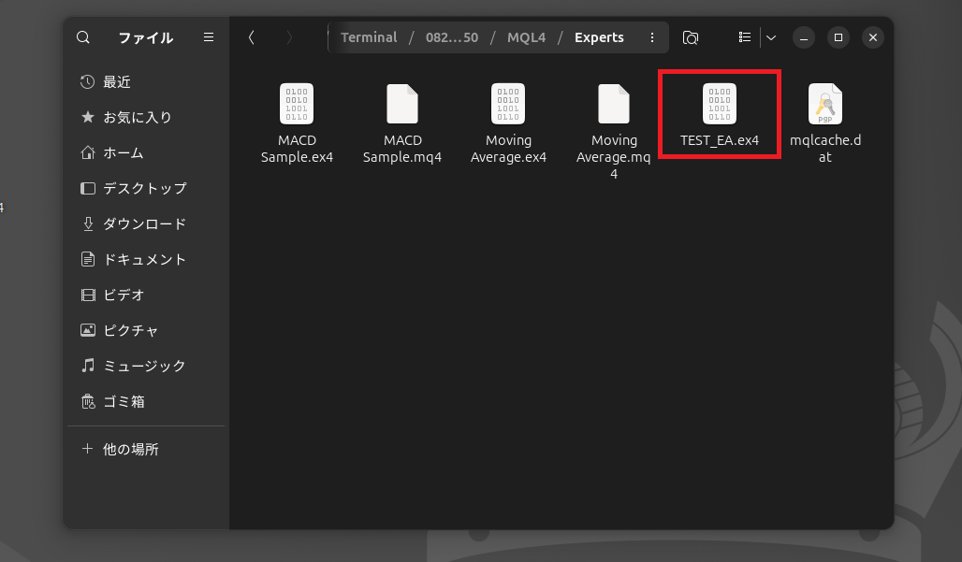Switch to list view with view toggle
The width and height of the screenshot is (962, 562).
(745, 37)
